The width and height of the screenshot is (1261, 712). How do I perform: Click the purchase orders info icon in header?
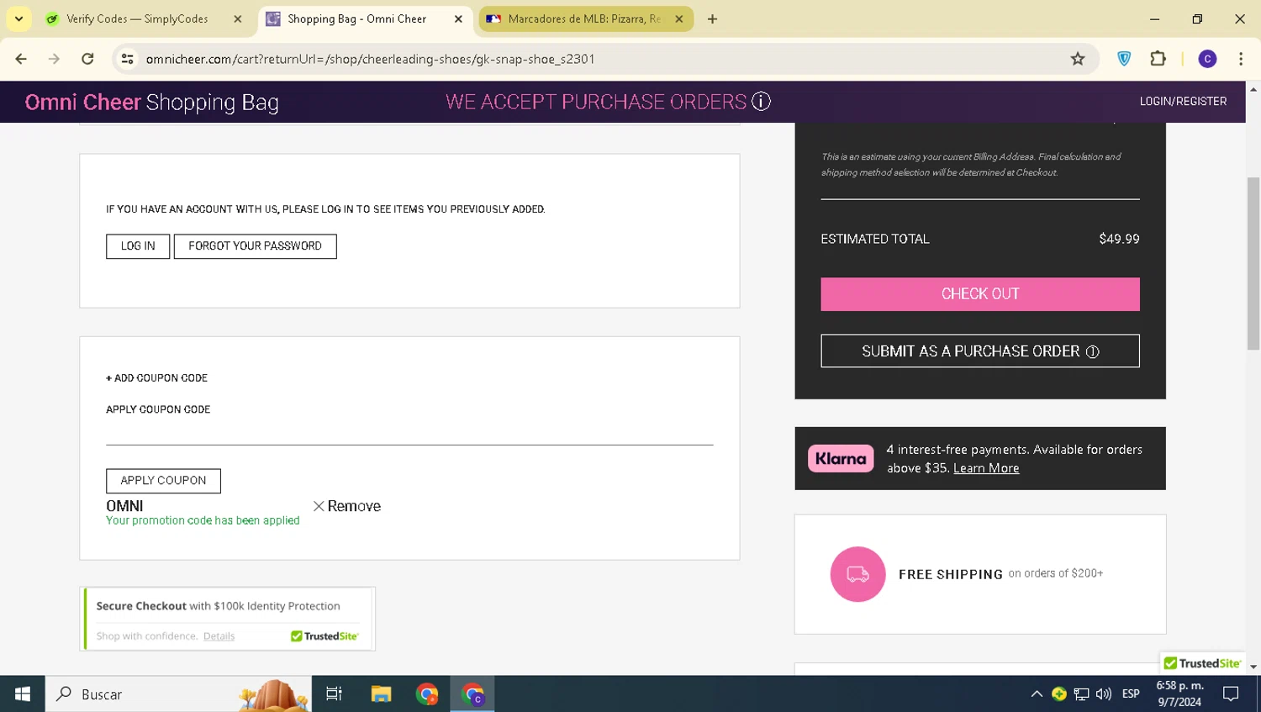(761, 101)
